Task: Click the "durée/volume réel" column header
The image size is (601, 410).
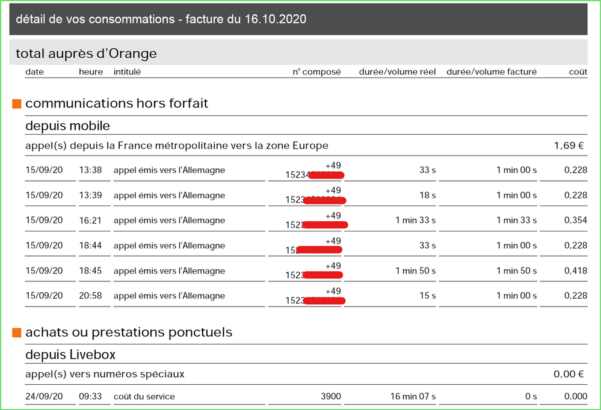Action: point(397,72)
